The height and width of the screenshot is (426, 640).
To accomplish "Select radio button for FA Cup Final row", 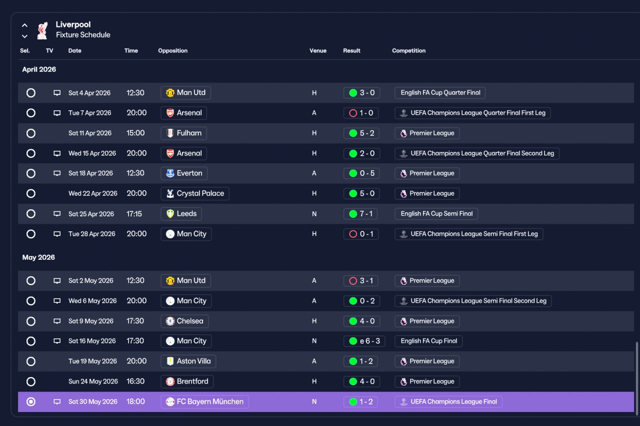I will coord(31,341).
